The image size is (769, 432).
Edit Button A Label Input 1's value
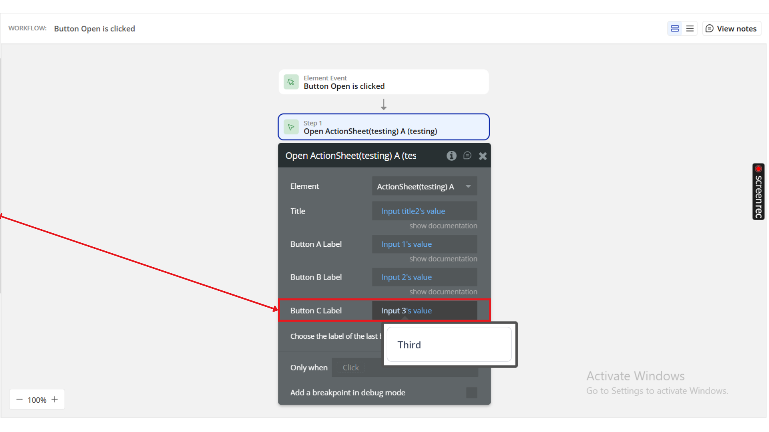pos(406,244)
